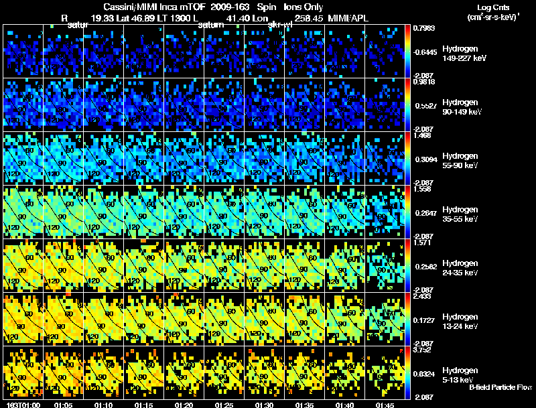Image resolution: width=536 pixels, height=408 pixels.
Task: Click the 163T01:00 time label
Action: tap(23, 405)
